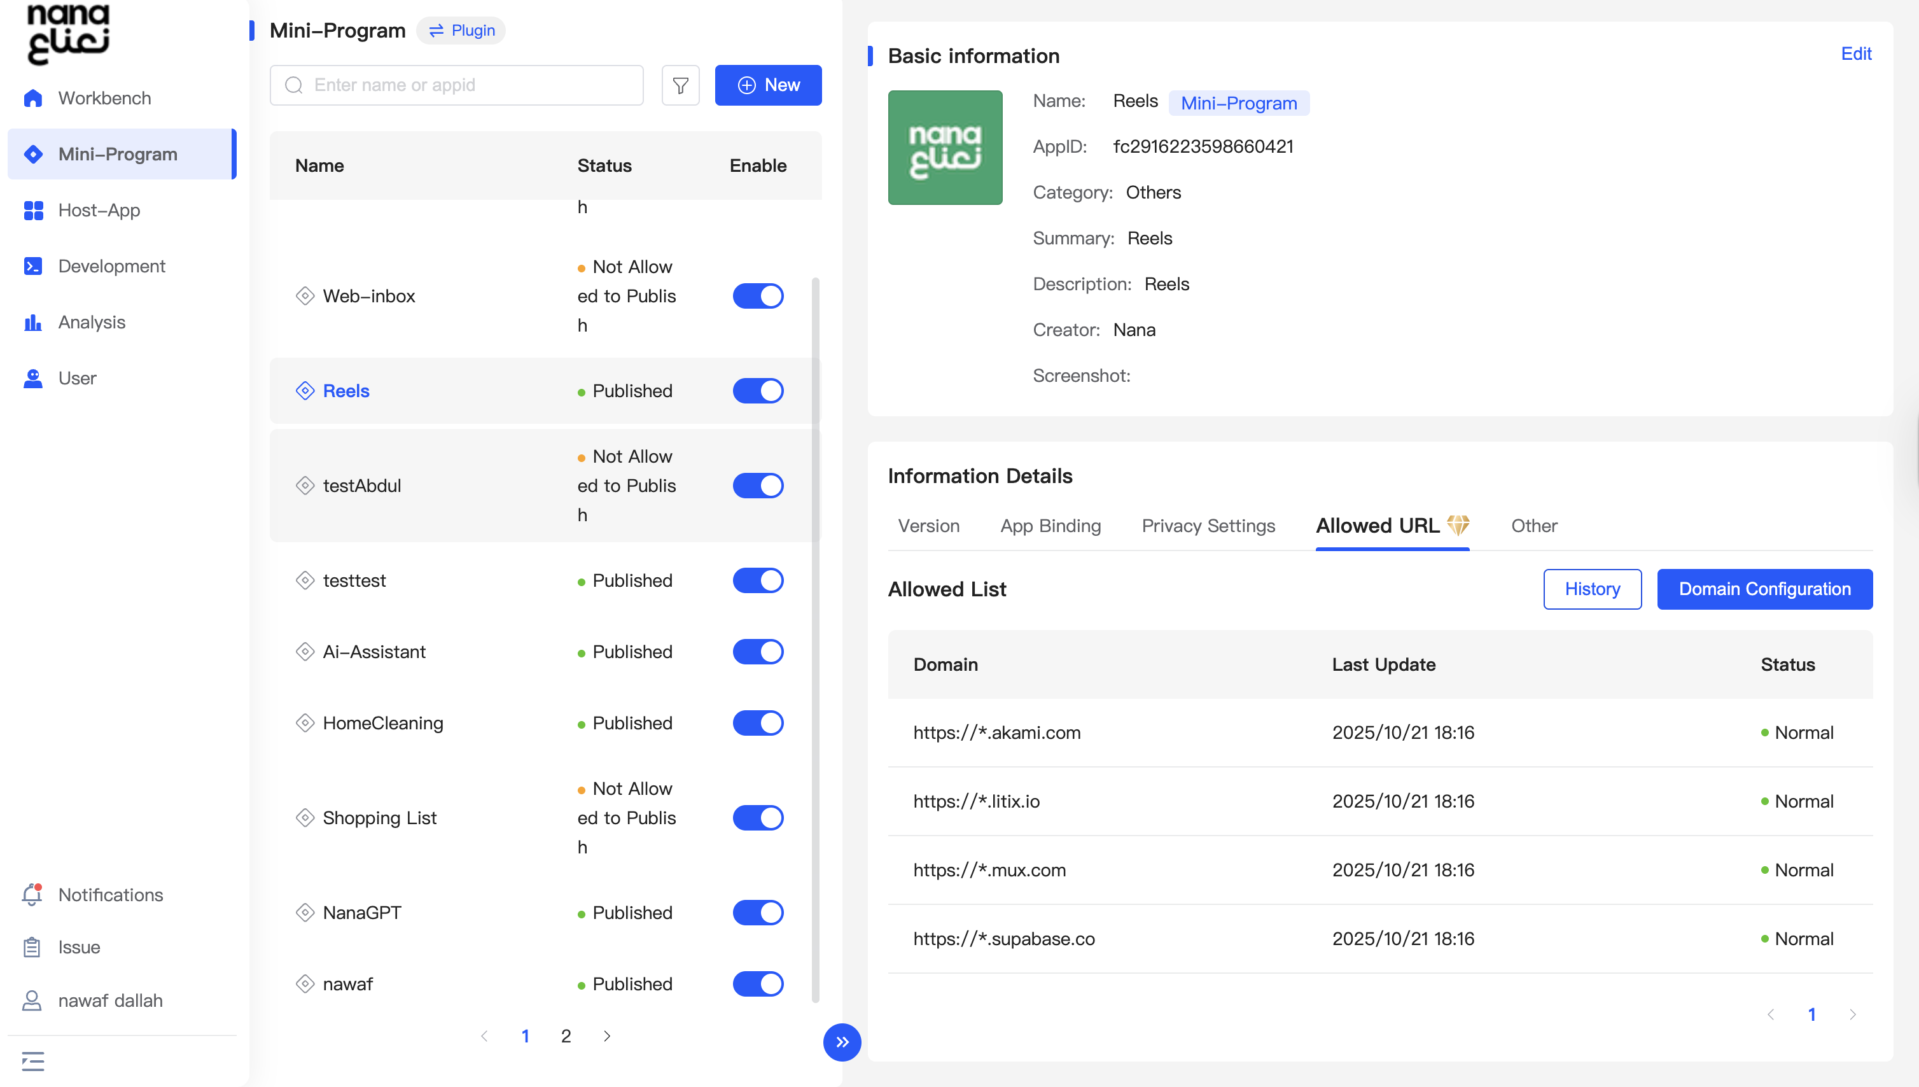Turn off the NanaGPT enable switch
The image size is (1919, 1087).
tap(758, 913)
